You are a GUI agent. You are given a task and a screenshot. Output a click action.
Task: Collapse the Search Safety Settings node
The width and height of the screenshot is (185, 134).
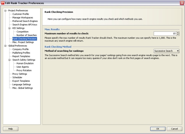(10, 60)
